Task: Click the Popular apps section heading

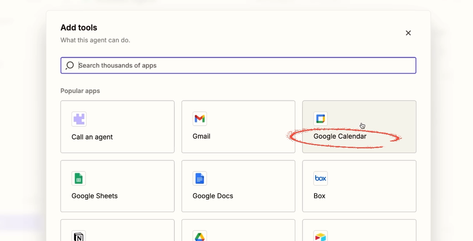Action: 80,91
